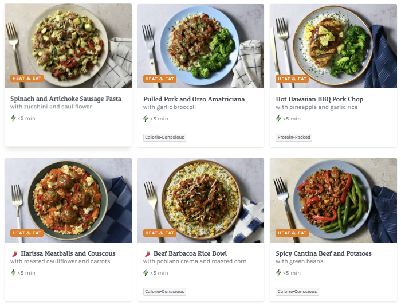401x305 pixels.
Task: Click Calorie-Conscious tag on Beef Barbacoa card
Action: (x=164, y=292)
